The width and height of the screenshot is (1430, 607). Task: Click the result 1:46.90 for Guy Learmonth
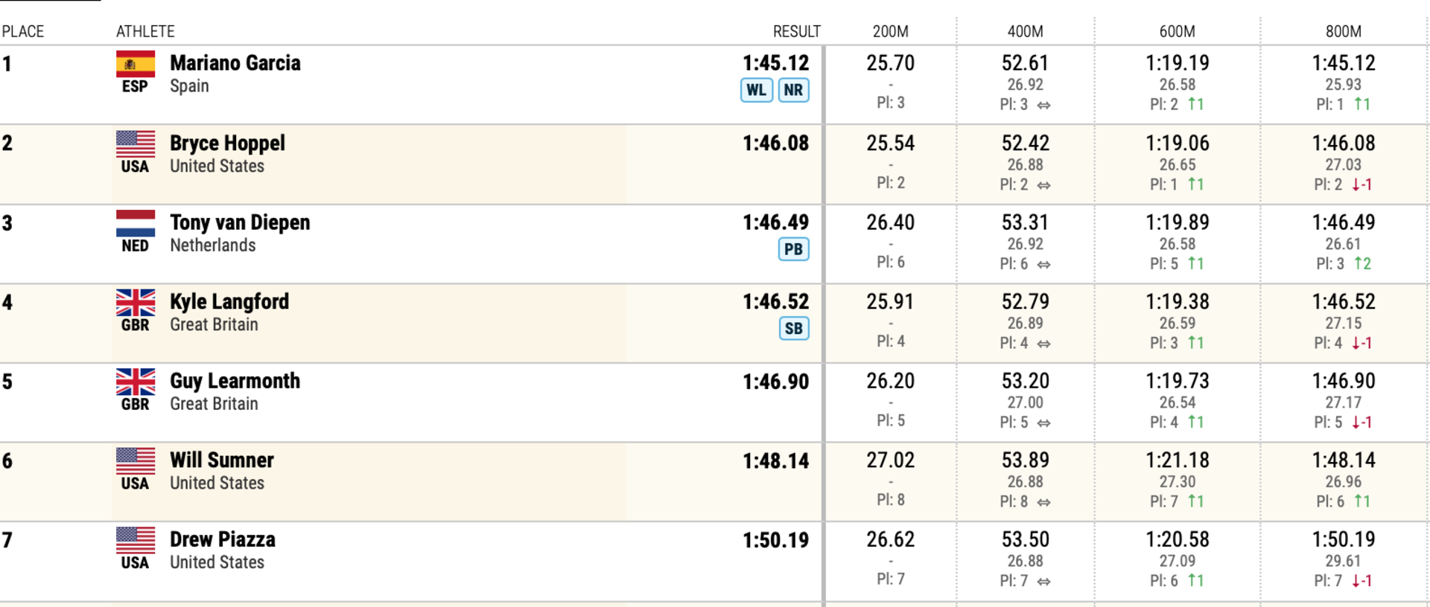[x=775, y=382]
